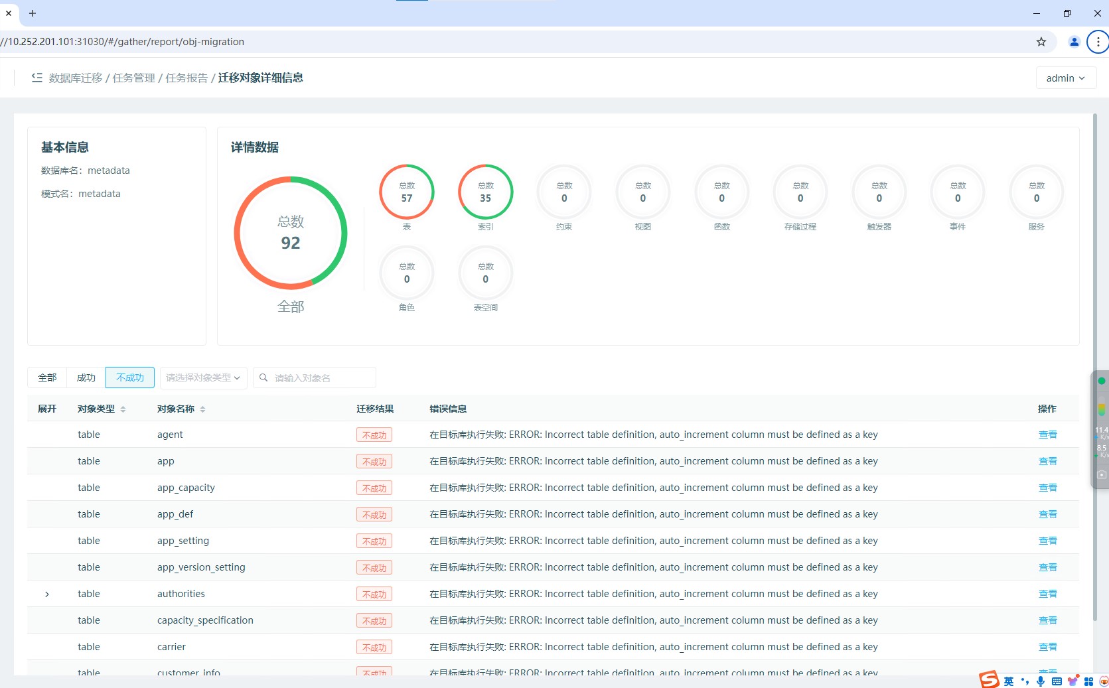Open the browser profile icon

1074,42
